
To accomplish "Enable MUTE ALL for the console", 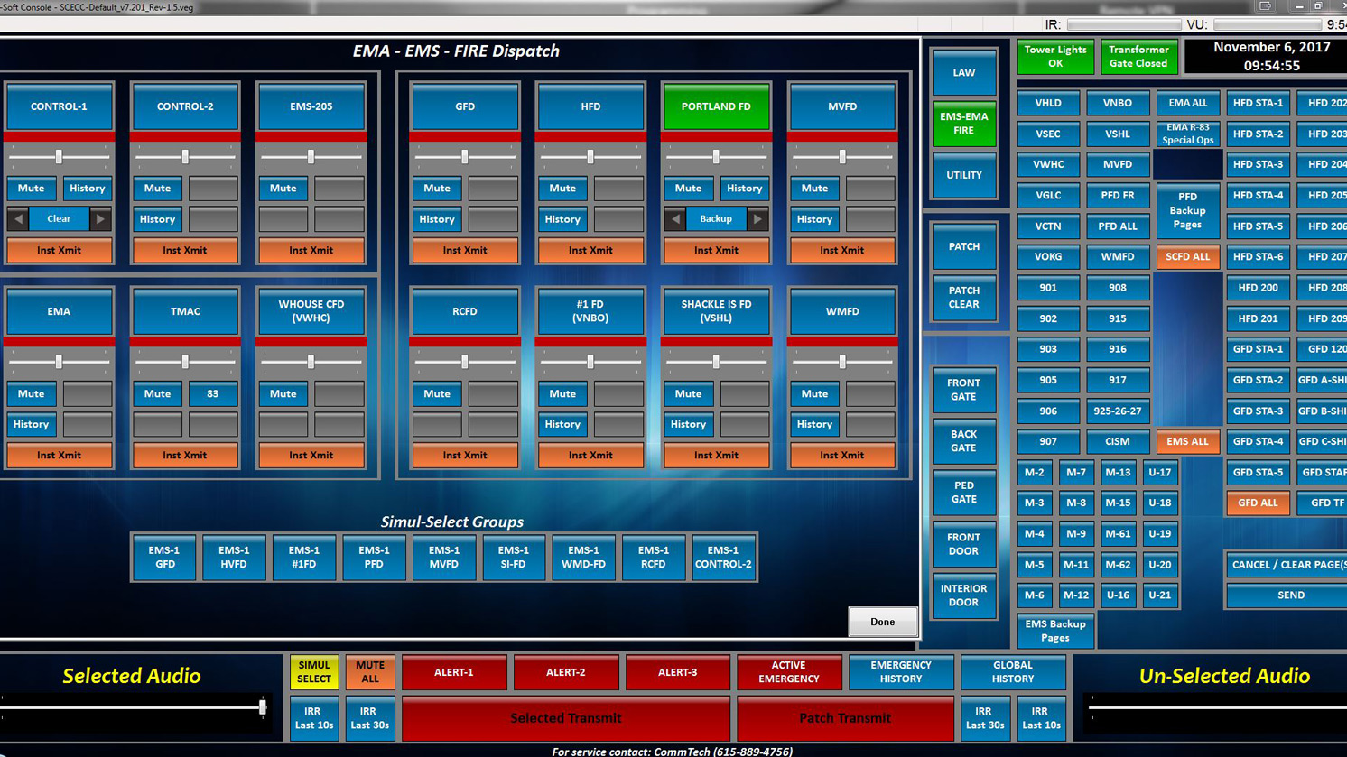I will click(369, 672).
